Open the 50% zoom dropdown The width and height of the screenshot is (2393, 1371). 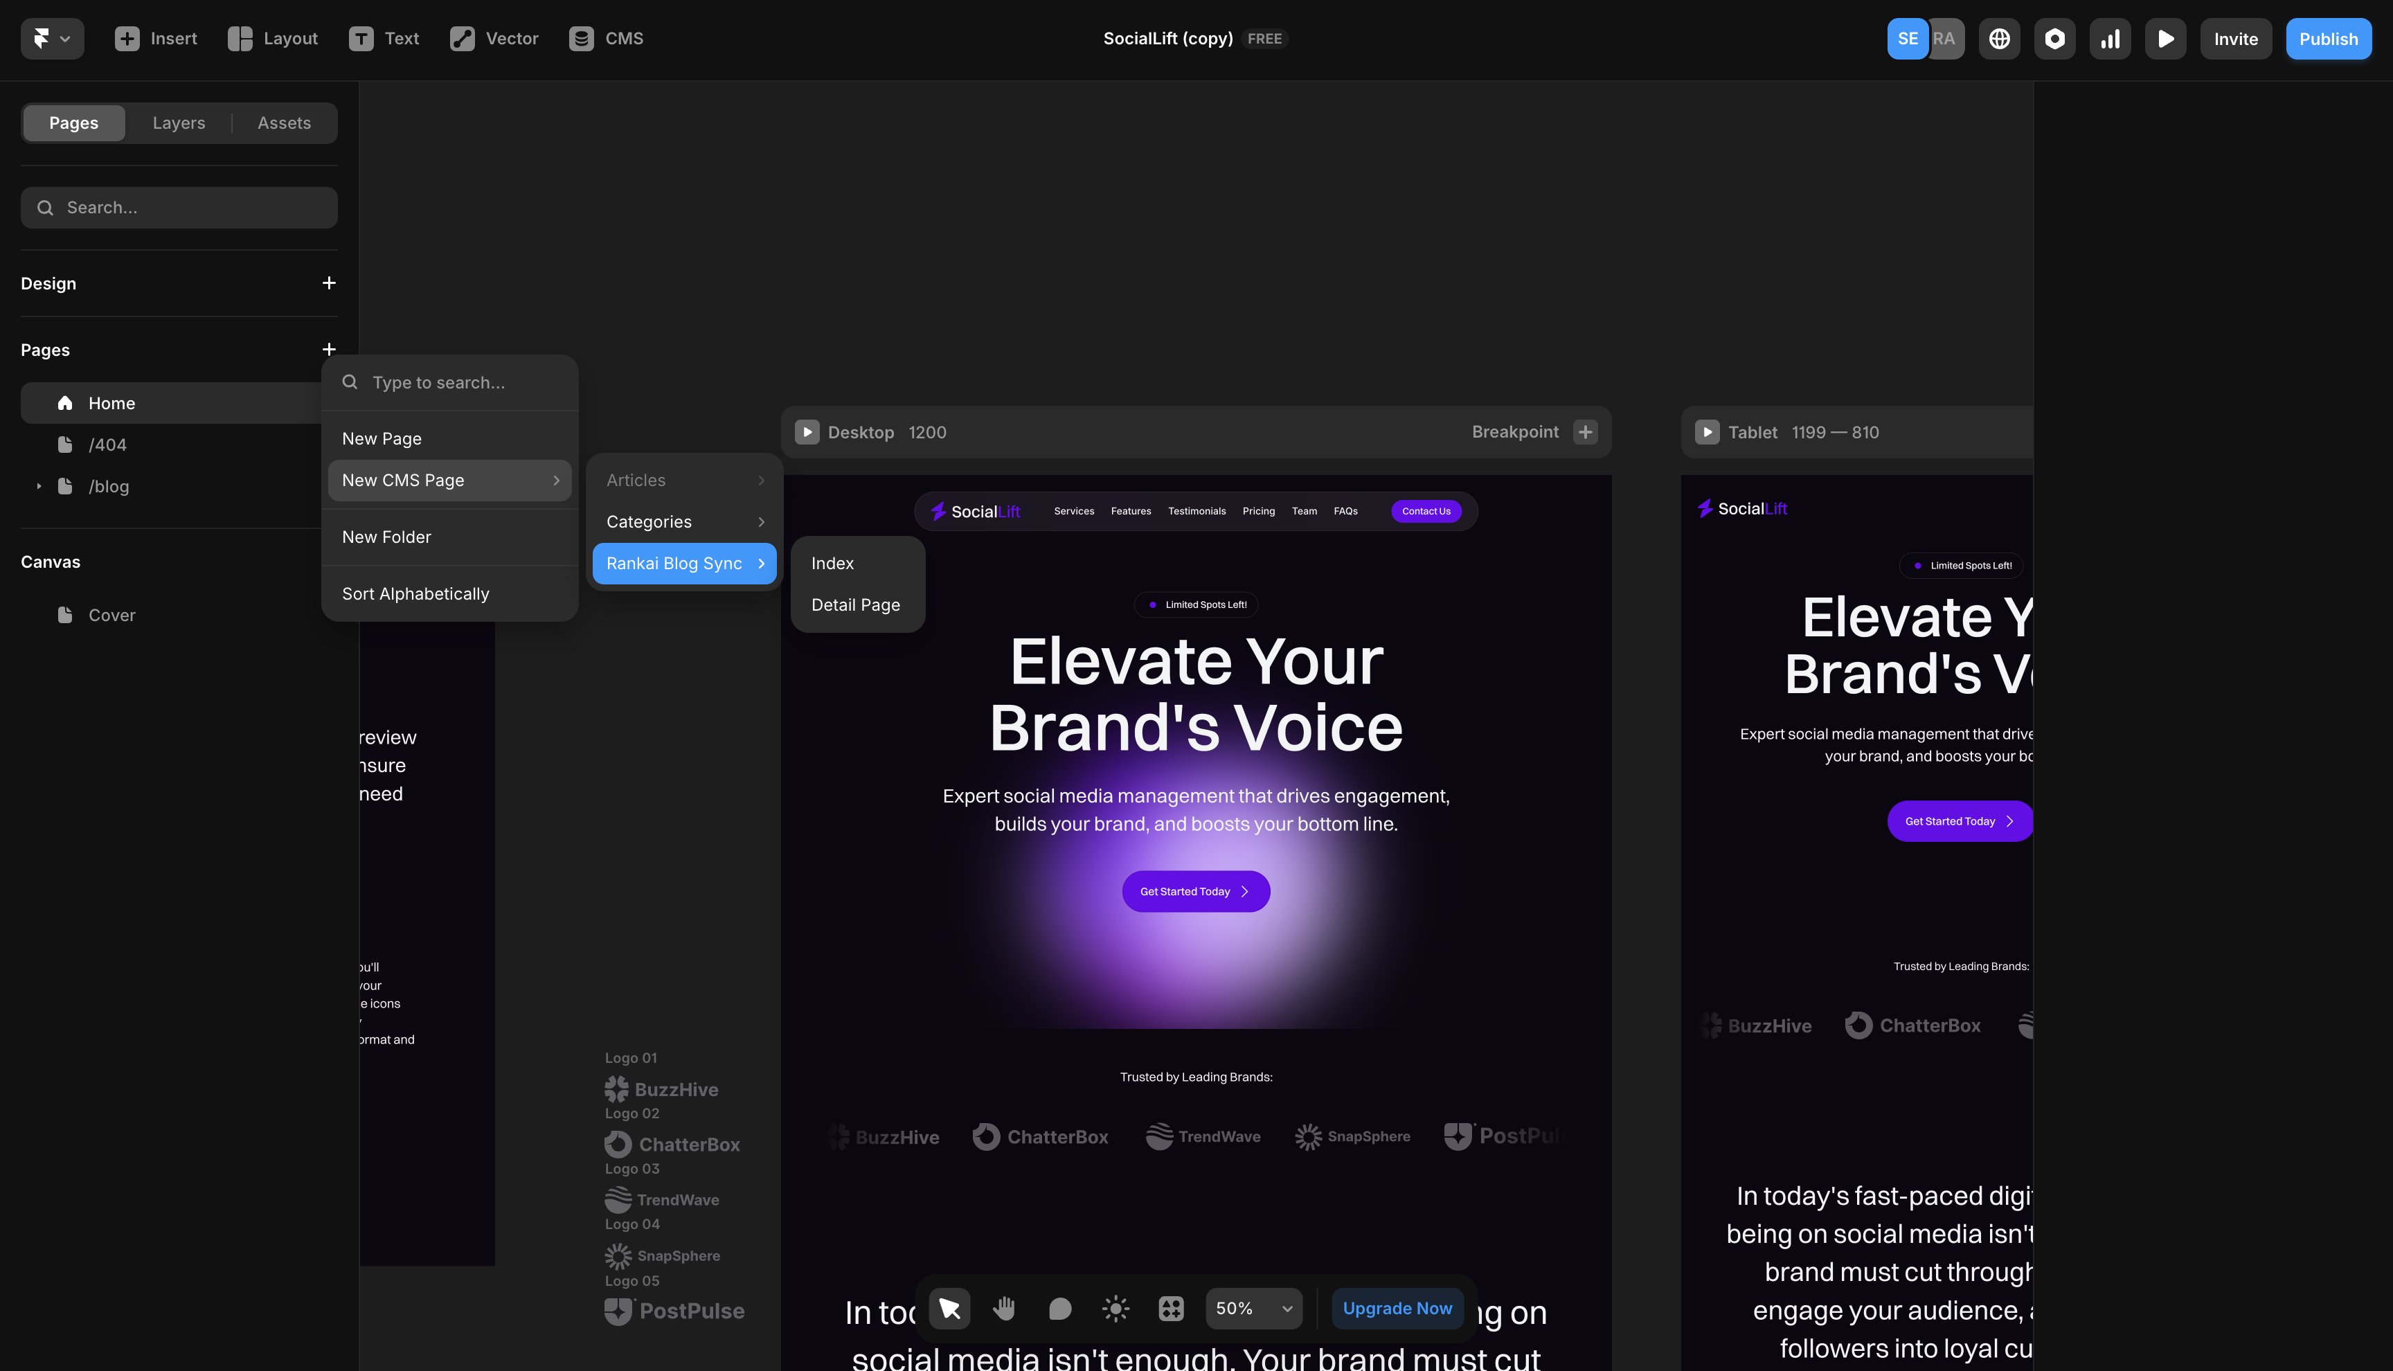[x=1253, y=1308]
